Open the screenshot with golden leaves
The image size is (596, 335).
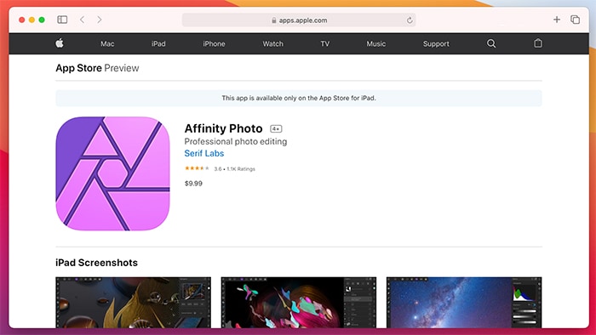point(133,303)
